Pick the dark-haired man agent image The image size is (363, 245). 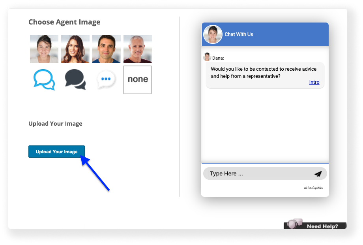[107, 49]
